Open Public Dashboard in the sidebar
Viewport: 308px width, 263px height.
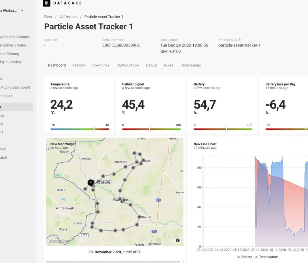coord(15,87)
